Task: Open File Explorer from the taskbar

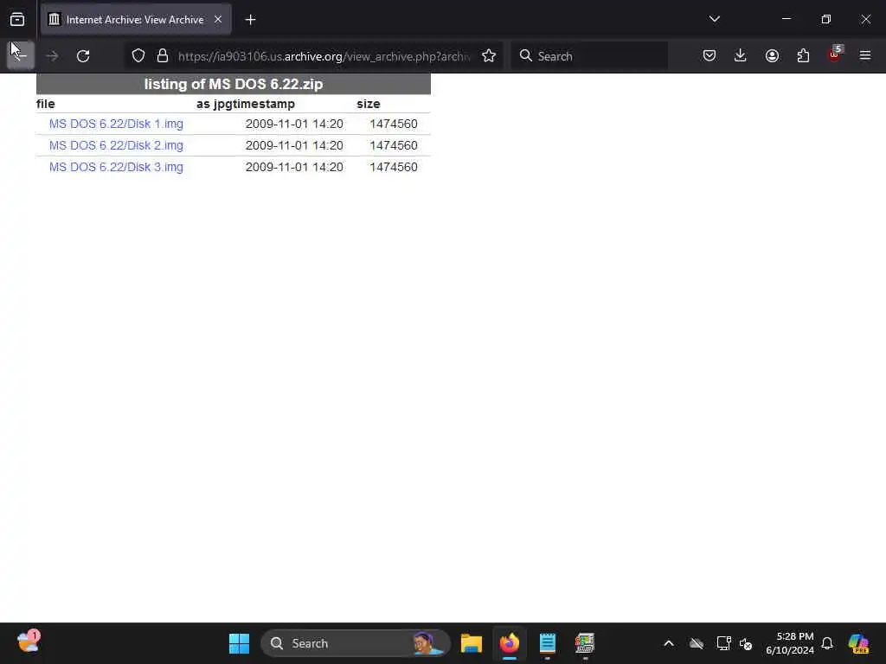Action: [x=472, y=643]
